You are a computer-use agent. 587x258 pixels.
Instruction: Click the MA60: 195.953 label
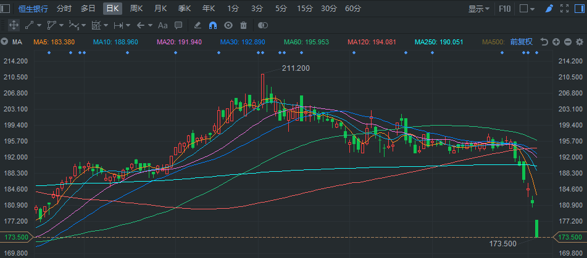click(306, 42)
